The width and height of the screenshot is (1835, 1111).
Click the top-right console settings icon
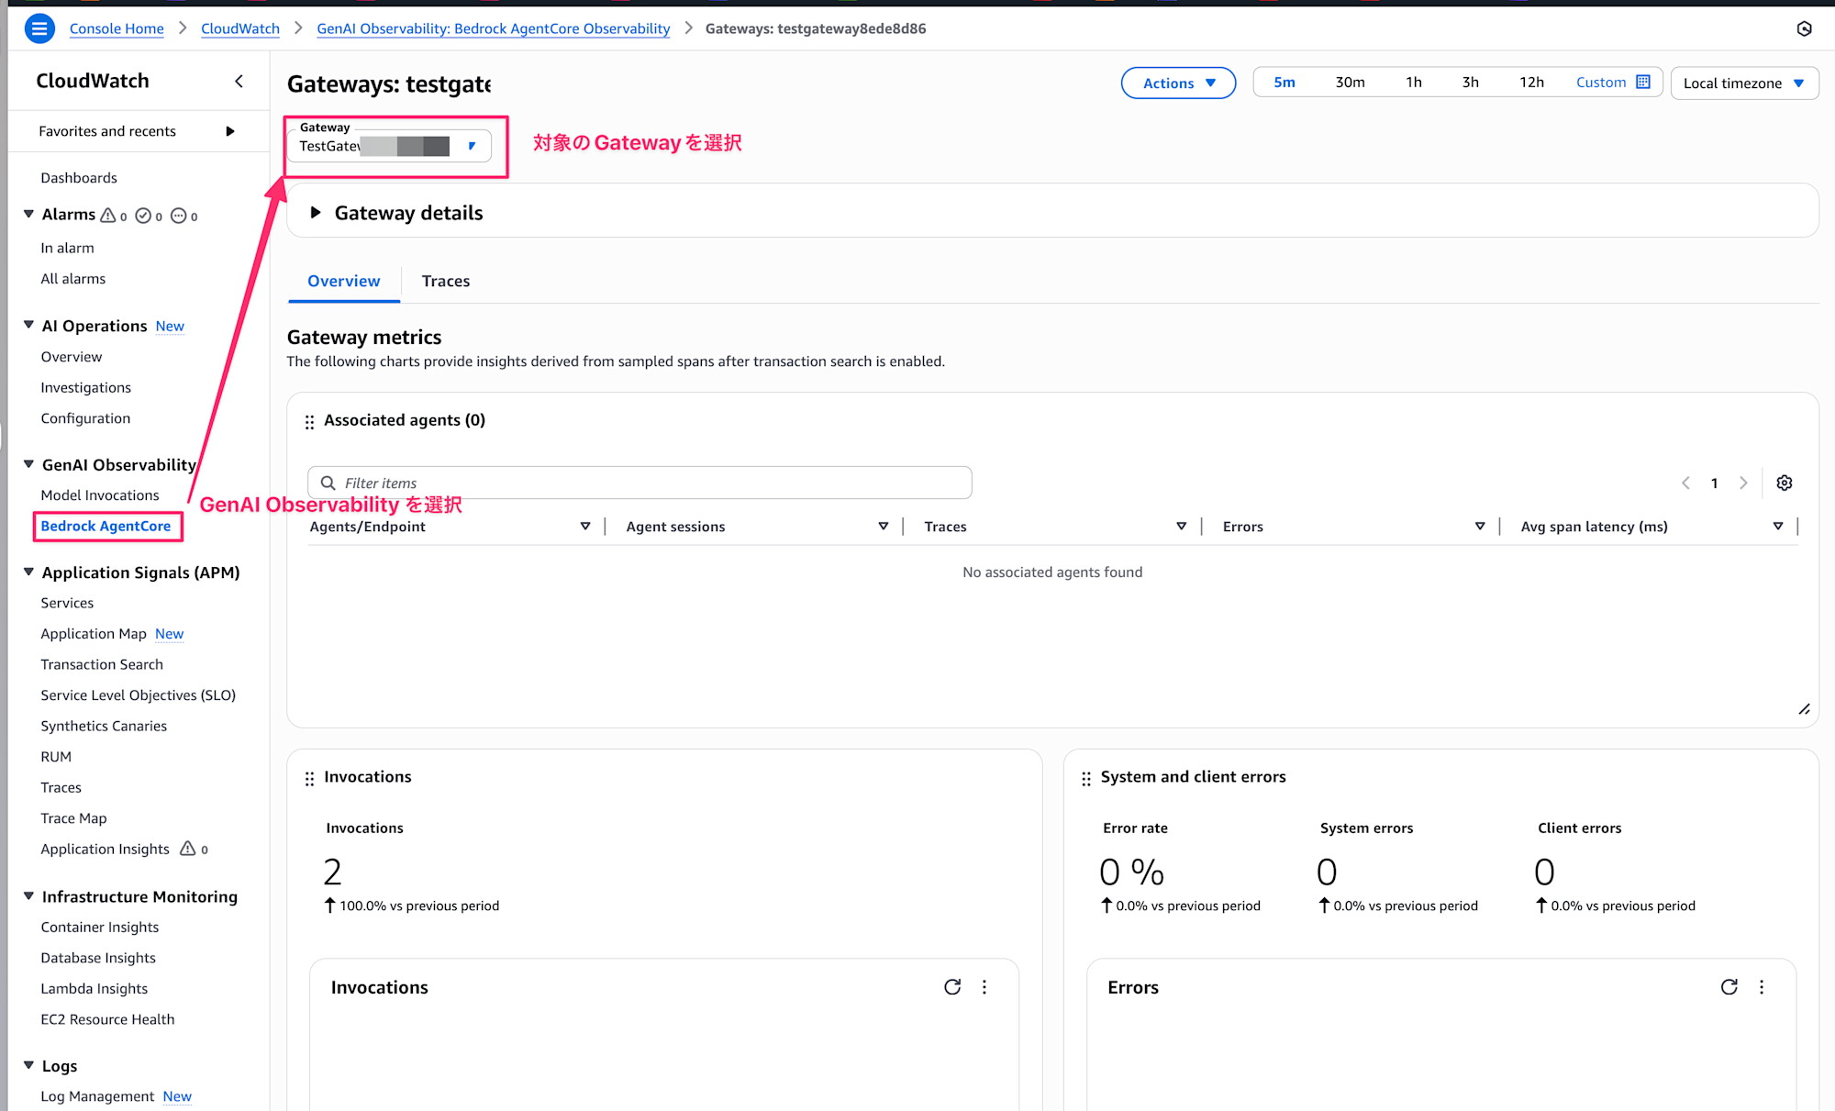point(1804,28)
